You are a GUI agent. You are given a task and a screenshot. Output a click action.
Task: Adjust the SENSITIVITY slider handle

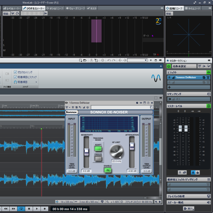[x=86, y=152]
